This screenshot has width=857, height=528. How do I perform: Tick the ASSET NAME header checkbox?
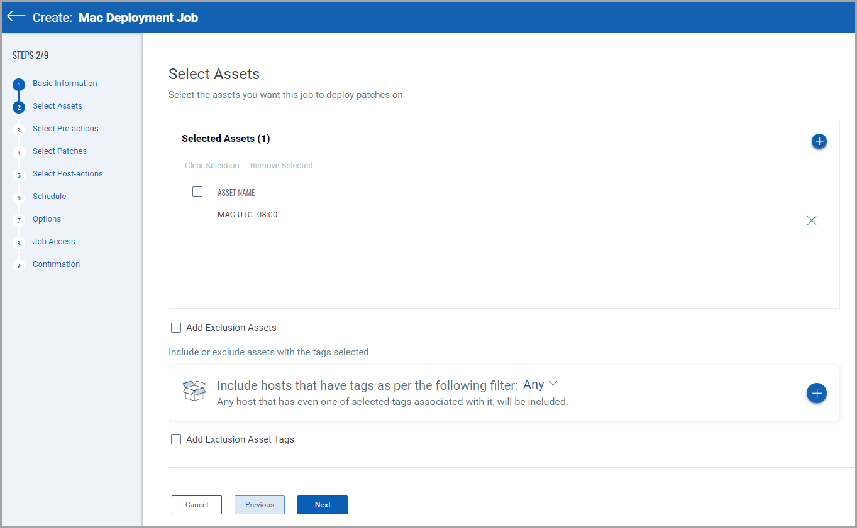pos(197,191)
